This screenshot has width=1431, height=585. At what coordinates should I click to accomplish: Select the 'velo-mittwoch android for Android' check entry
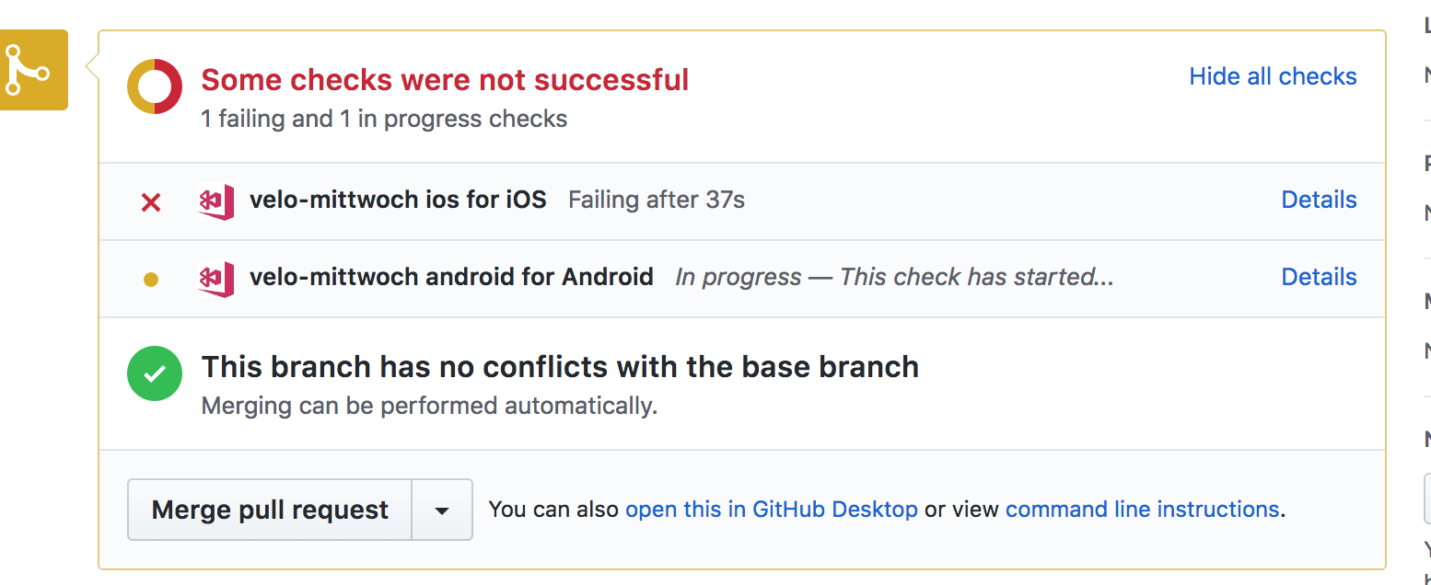tap(452, 277)
